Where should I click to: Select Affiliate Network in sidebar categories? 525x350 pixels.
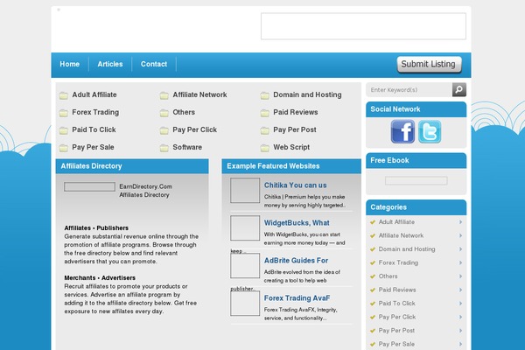pyautogui.click(x=401, y=235)
